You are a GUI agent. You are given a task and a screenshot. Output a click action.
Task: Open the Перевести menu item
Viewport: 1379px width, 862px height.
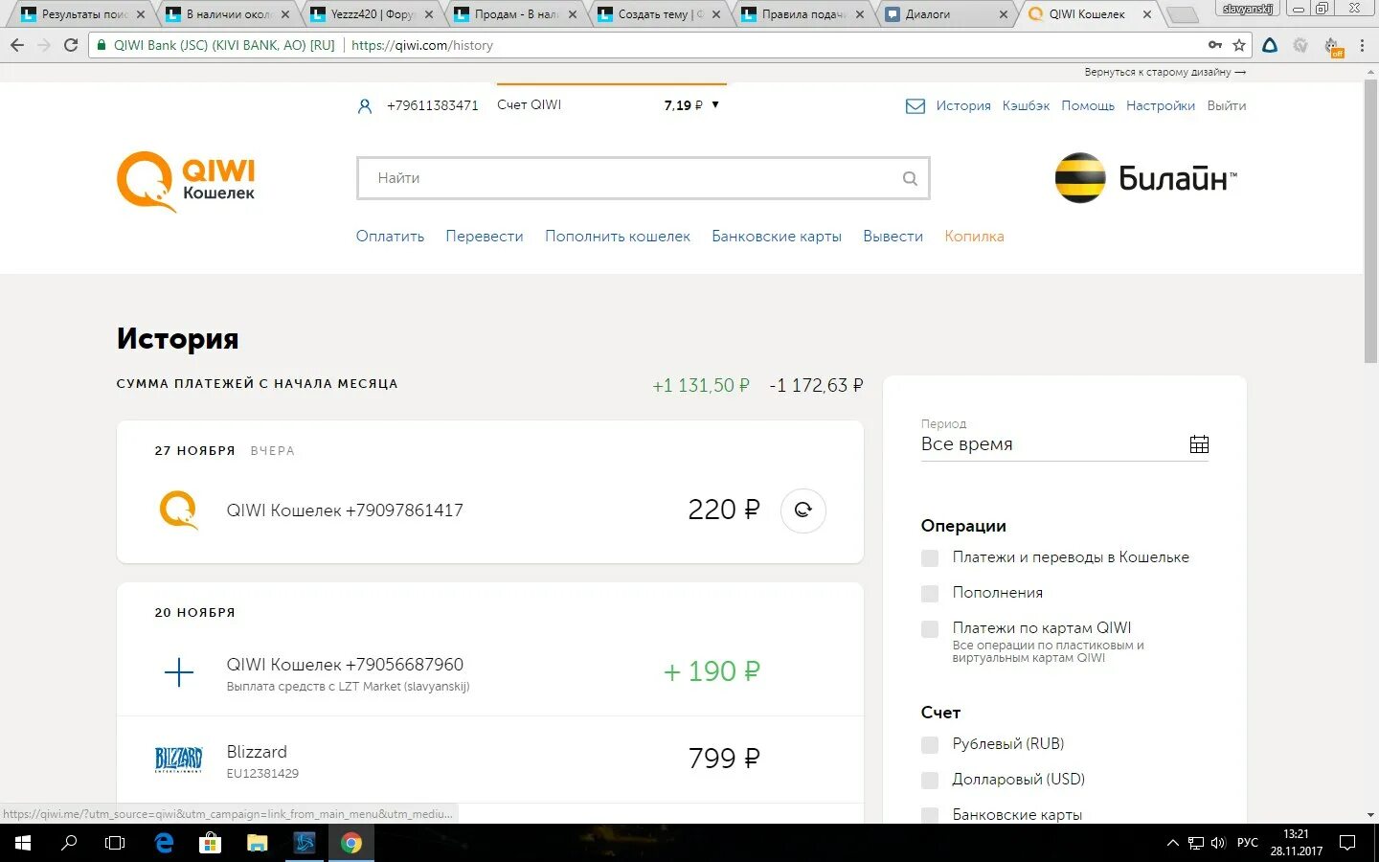click(x=485, y=237)
